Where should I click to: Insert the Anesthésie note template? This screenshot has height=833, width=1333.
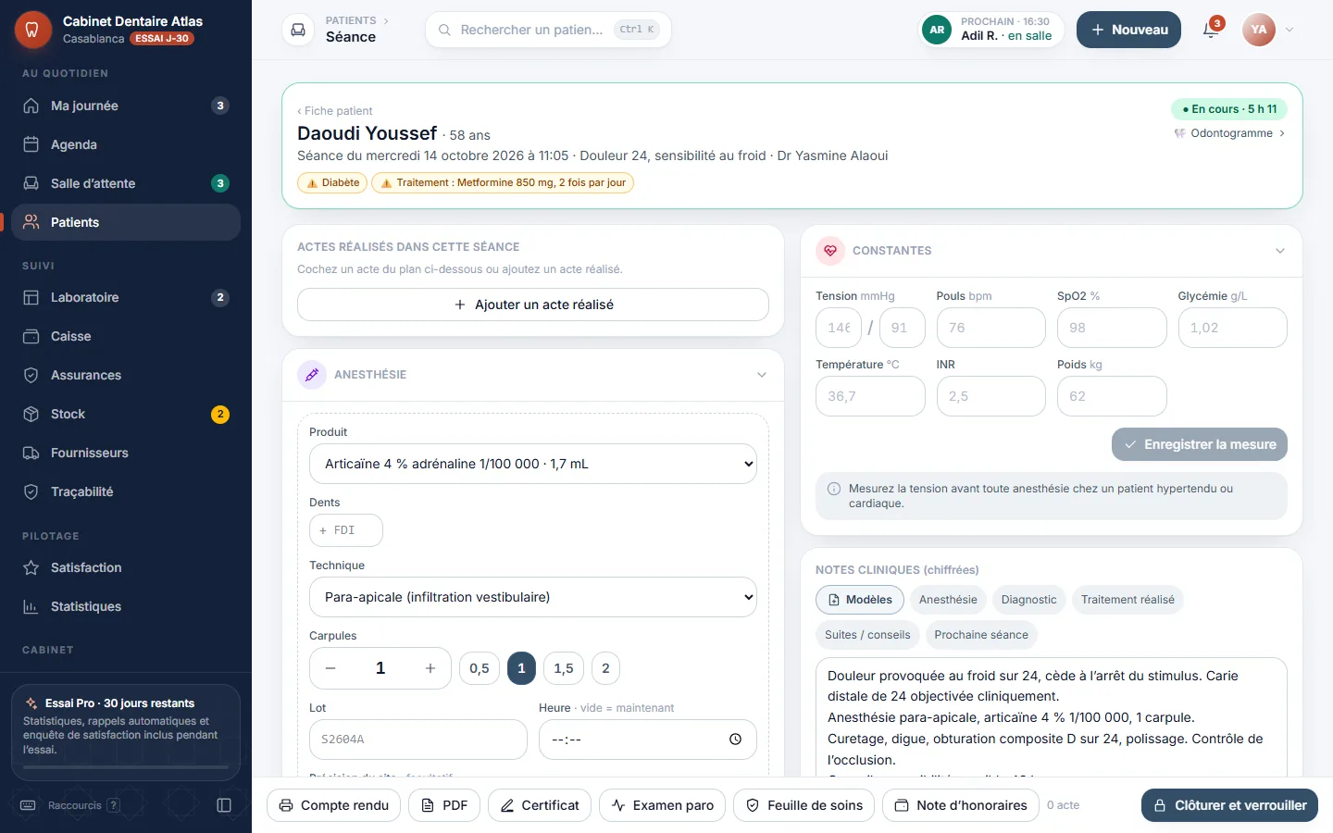tap(948, 600)
